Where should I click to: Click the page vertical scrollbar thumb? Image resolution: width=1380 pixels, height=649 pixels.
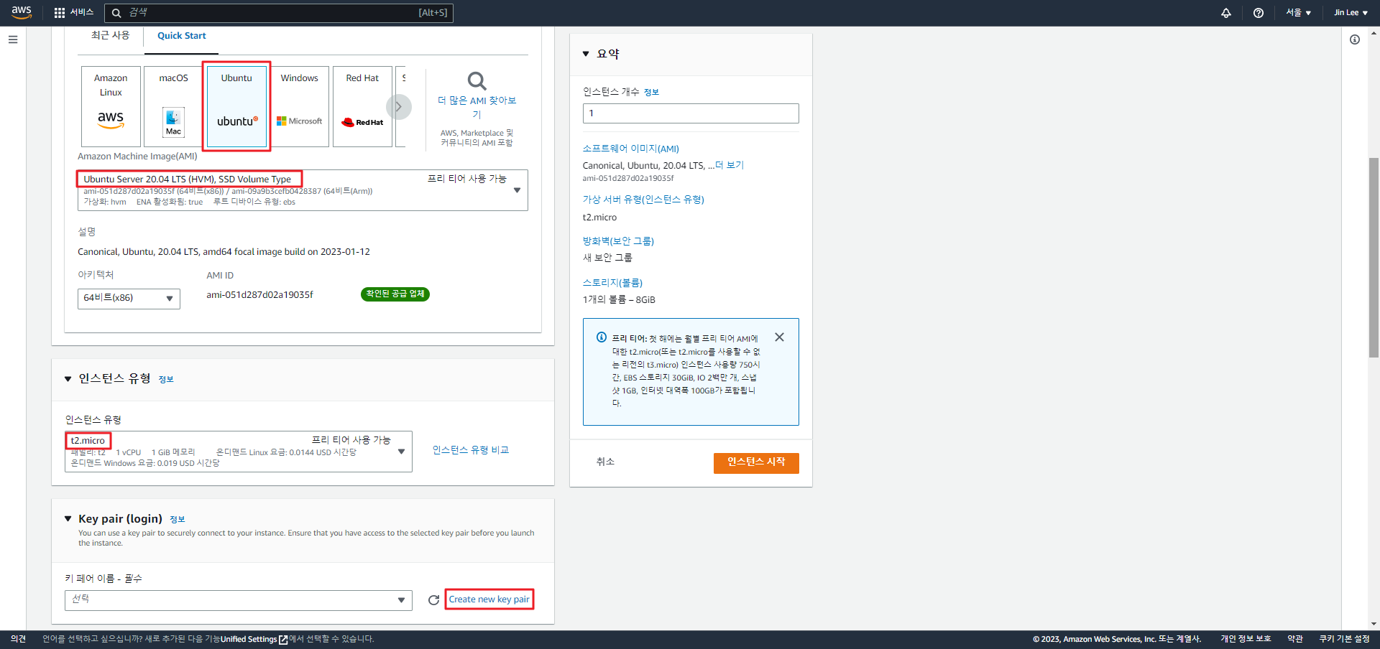click(x=1374, y=257)
